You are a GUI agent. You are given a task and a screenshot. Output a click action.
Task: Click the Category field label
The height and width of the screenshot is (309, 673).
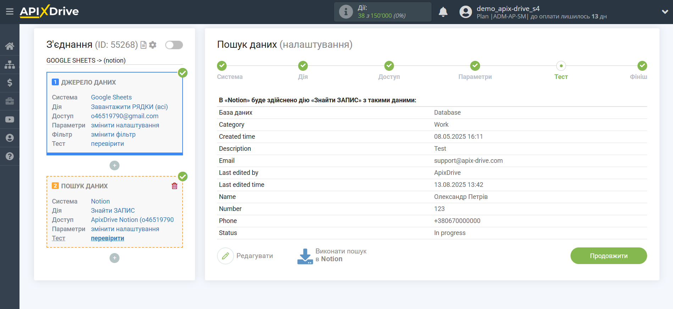[232, 125]
